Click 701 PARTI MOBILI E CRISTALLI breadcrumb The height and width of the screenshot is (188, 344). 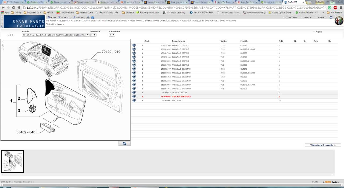tap(113, 21)
